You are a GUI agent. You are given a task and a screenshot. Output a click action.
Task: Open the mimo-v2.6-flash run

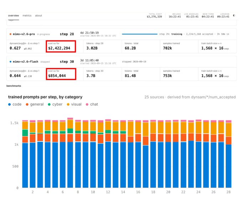pos(25,62)
